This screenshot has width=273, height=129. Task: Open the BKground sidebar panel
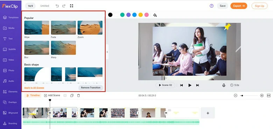pyautogui.click(x=10, y=113)
